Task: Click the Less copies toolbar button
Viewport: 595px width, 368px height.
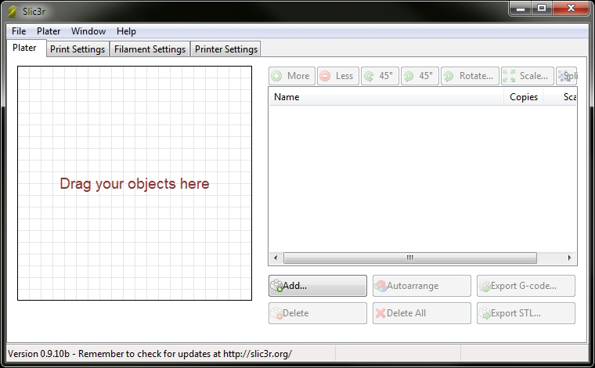Action: [x=337, y=76]
